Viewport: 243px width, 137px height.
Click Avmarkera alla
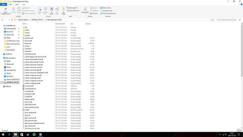click(x=106, y=11)
